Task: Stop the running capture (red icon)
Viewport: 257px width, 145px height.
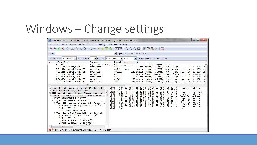Action: pyautogui.click(x=63, y=49)
